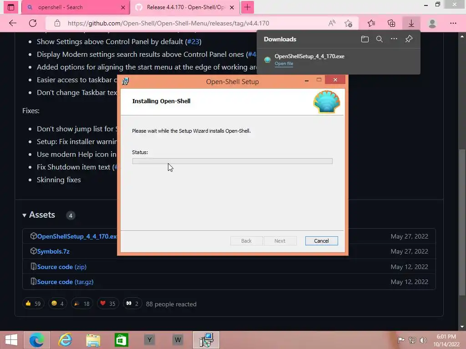This screenshot has height=349, width=466.
Task: Search downloads with the magnifier icon
Action: click(x=379, y=39)
